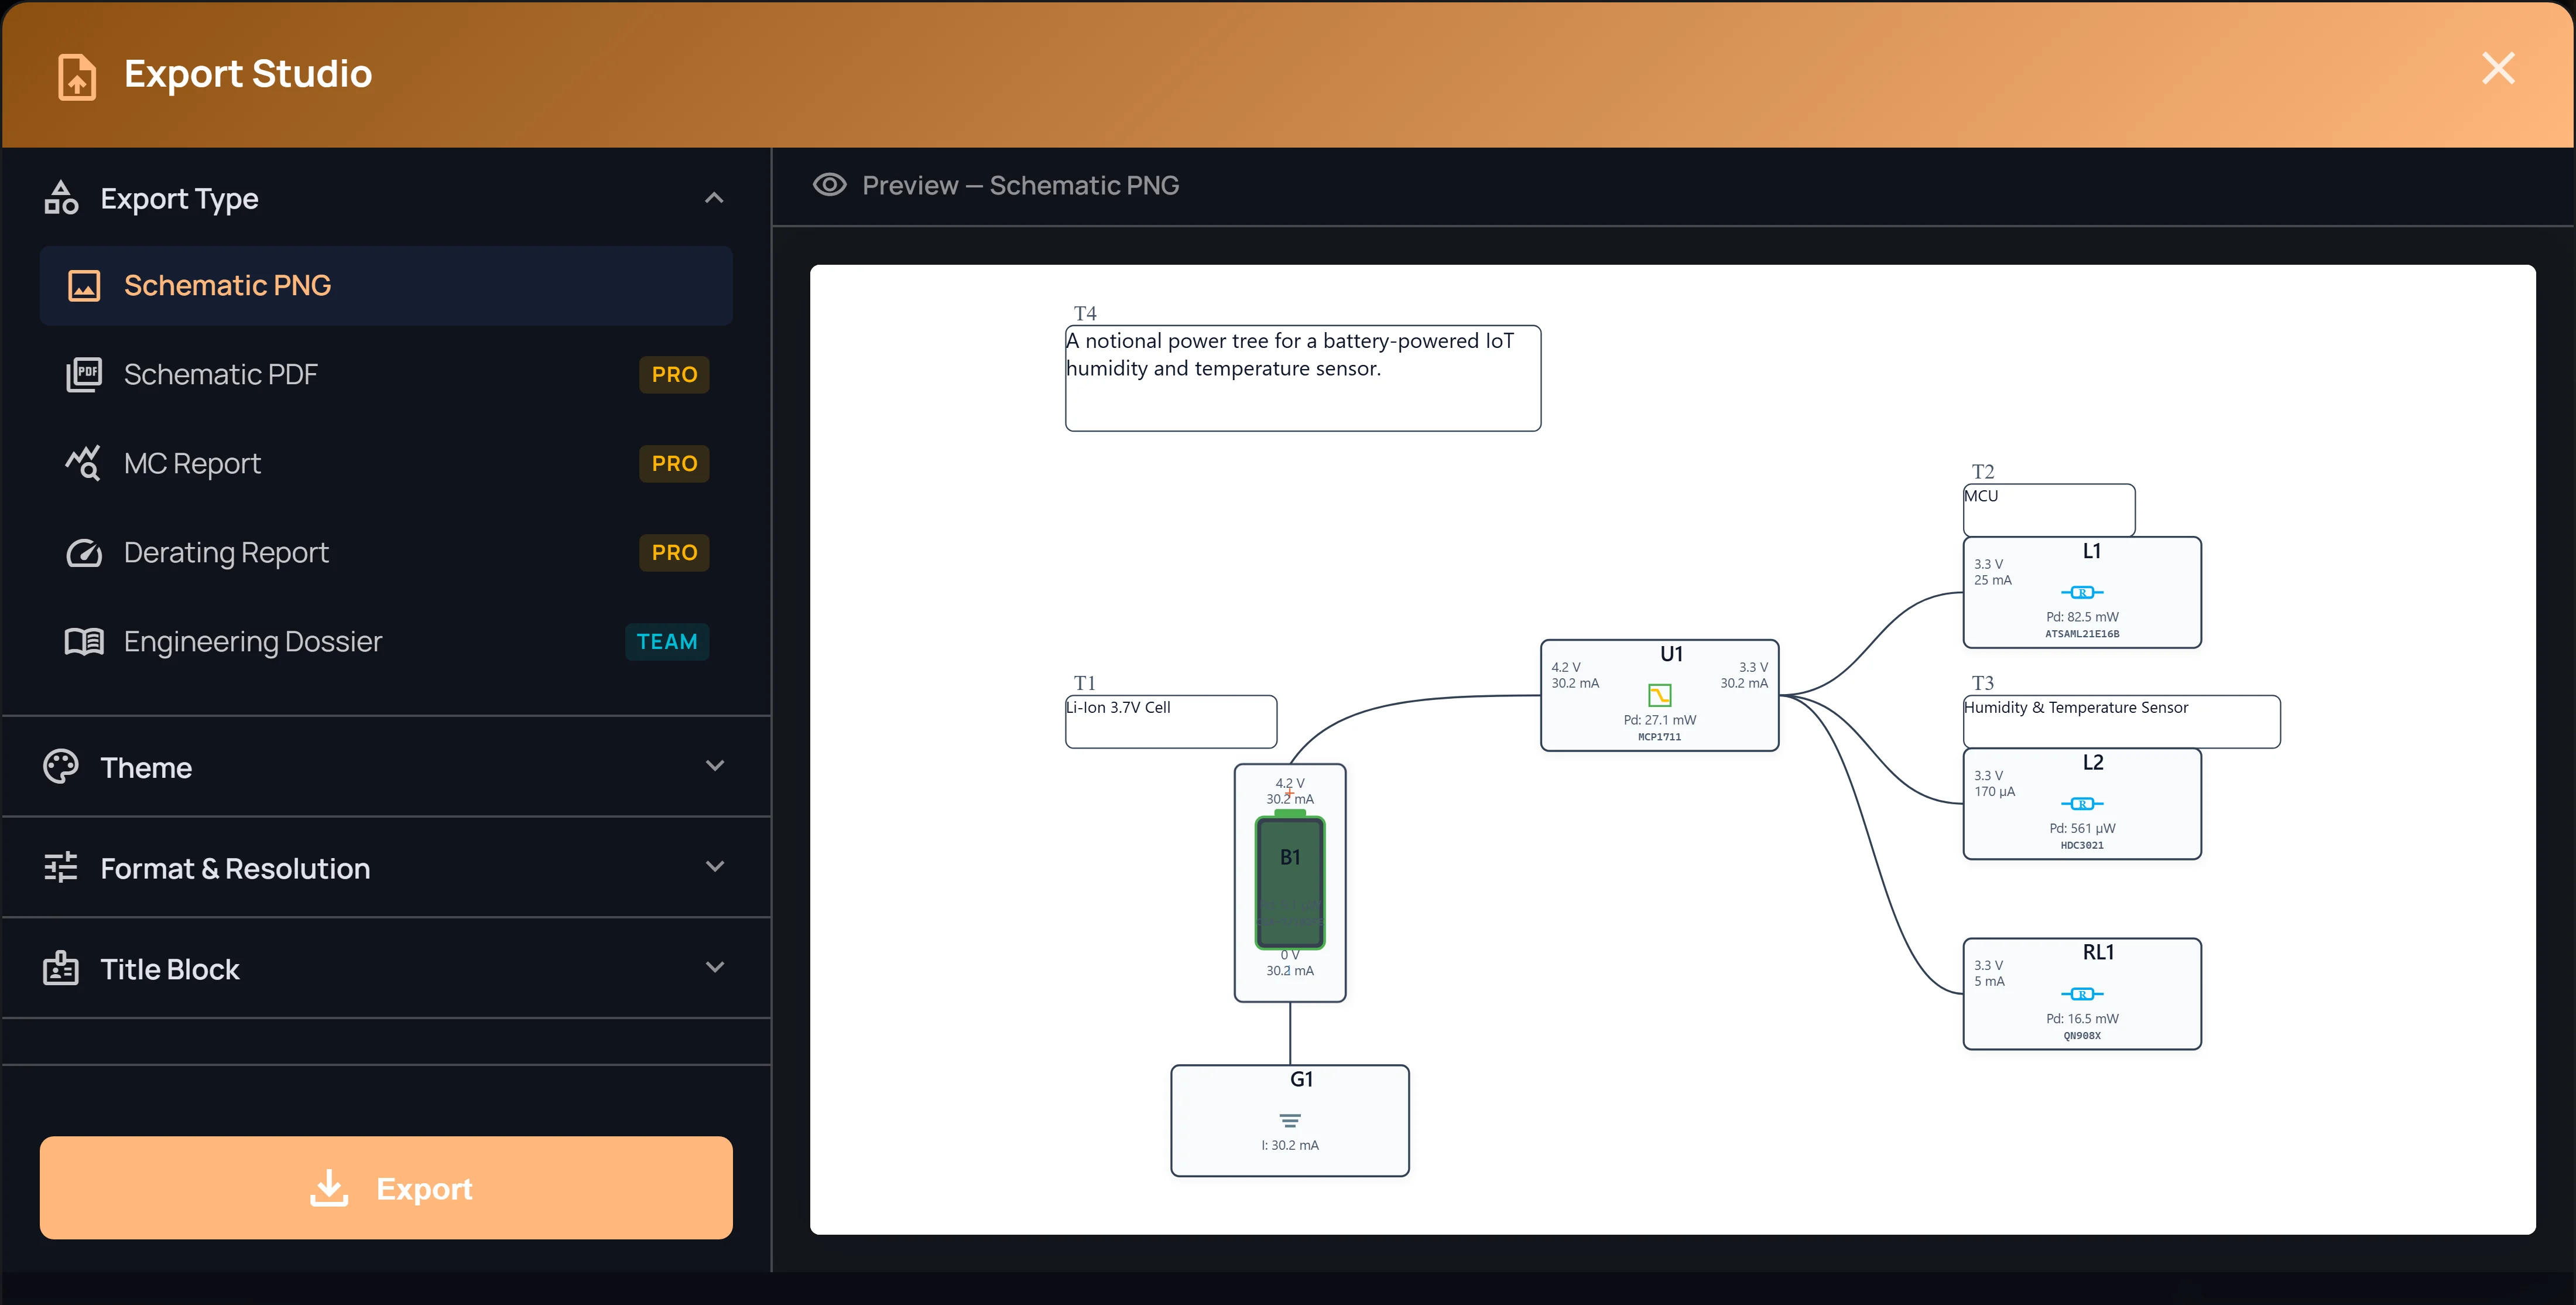The image size is (2576, 1305).
Task: Click the Format & Resolution sliders icon
Action: [61, 867]
